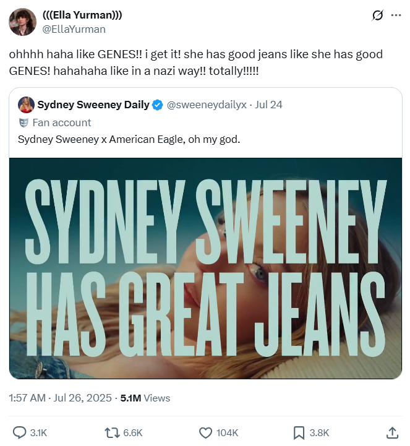This screenshot has width=410, height=446.
Task: Open the @EllaYurman handle link
Action: pos(74,29)
